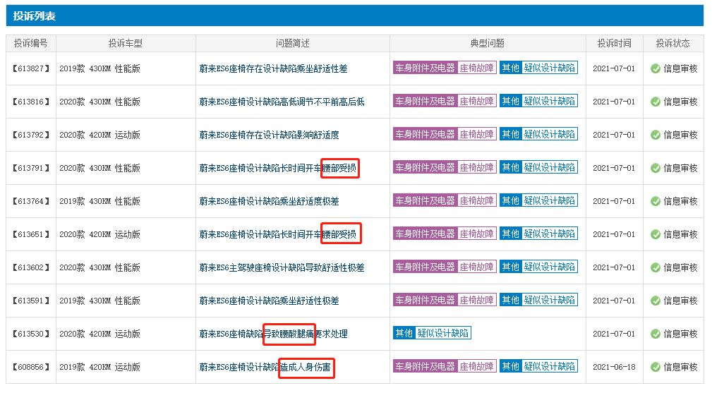Click green check icon in row 613591
The image size is (712, 393).
[656, 301]
